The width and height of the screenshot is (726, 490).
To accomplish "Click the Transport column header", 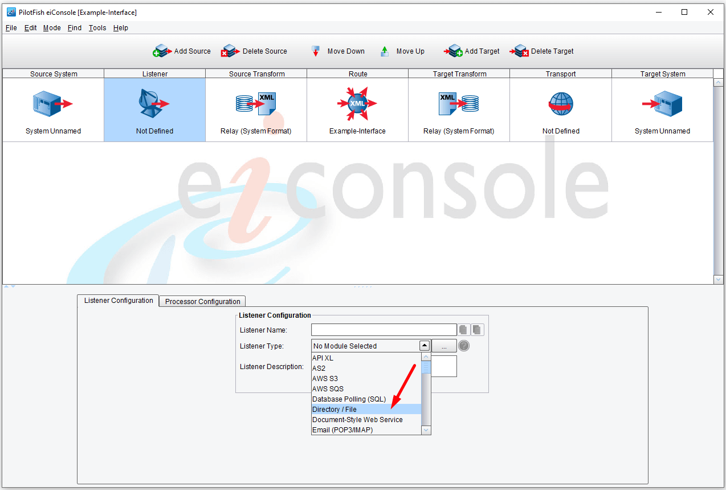I will (x=561, y=74).
